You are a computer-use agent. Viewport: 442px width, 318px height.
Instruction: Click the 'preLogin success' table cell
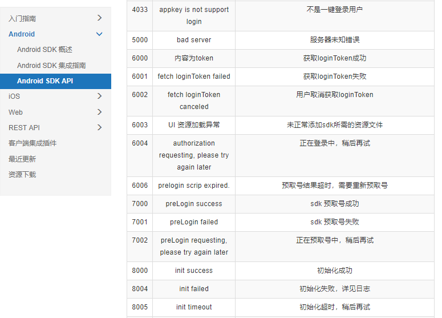(194, 204)
